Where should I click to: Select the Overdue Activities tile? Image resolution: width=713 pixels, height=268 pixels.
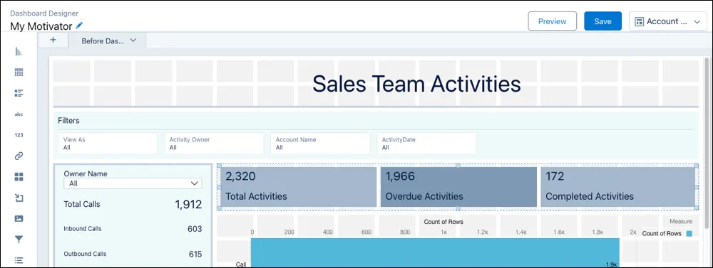(458, 187)
